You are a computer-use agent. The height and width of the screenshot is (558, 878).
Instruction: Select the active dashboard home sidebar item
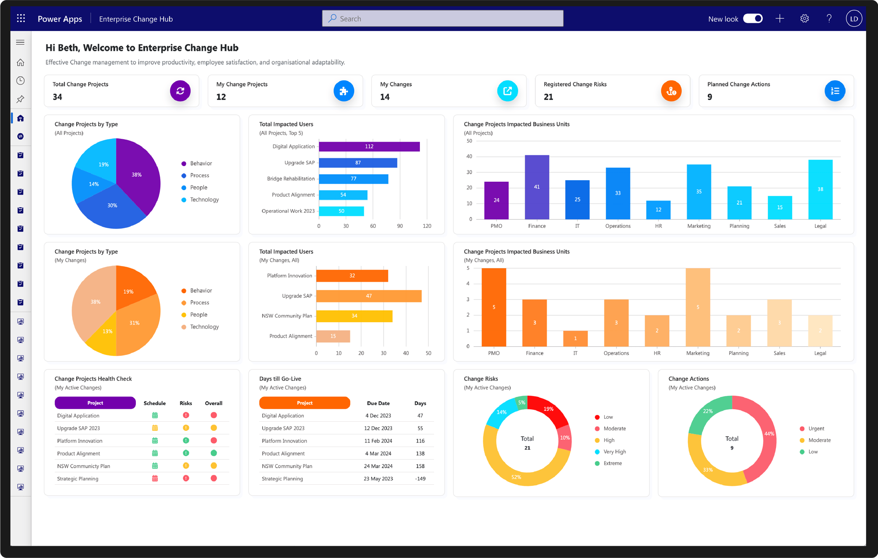(x=20, y=118)
